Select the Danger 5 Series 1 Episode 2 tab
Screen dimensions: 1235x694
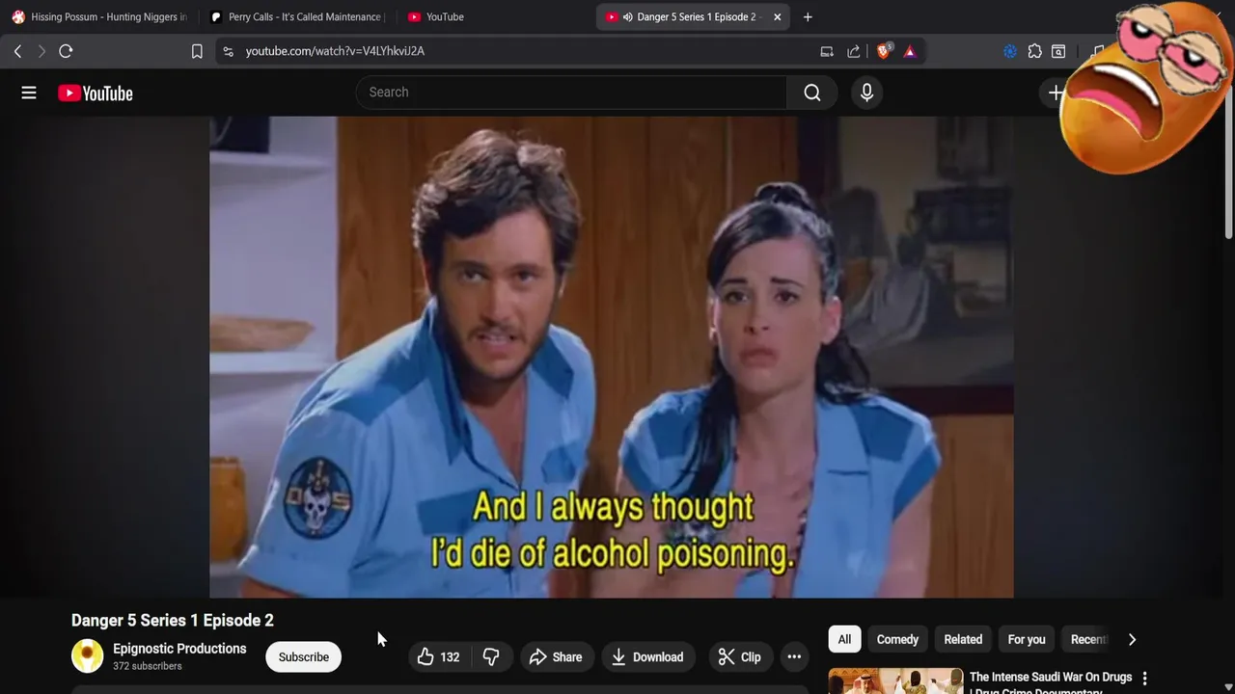[x=693, y=16]
